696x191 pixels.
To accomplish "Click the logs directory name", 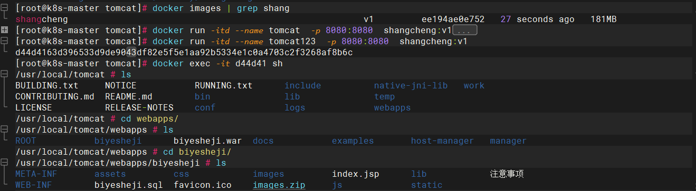I will [x=295, y=108].
